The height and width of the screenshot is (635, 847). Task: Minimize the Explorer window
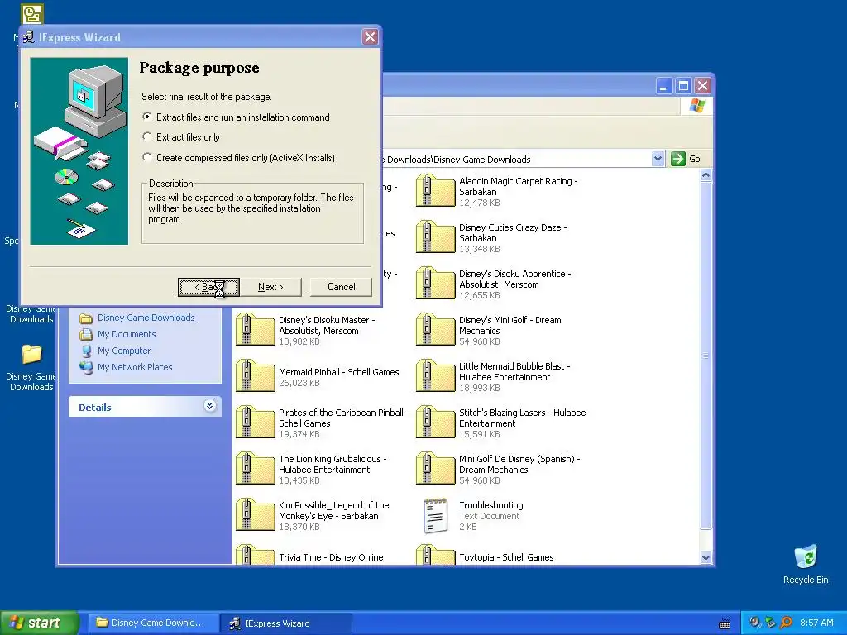click(664, 86)
